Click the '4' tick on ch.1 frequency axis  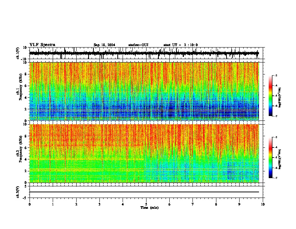tap(26, 98)
